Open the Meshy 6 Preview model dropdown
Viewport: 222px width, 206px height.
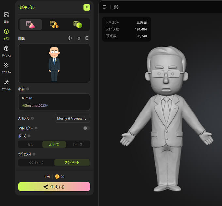tap(72, 118)
